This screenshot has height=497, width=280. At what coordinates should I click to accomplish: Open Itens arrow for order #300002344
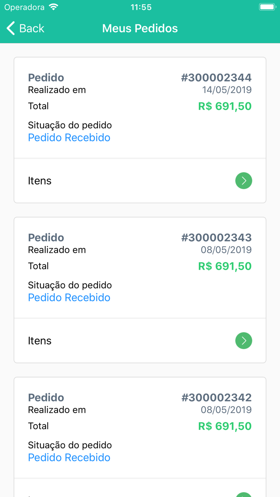pos(244,181)
